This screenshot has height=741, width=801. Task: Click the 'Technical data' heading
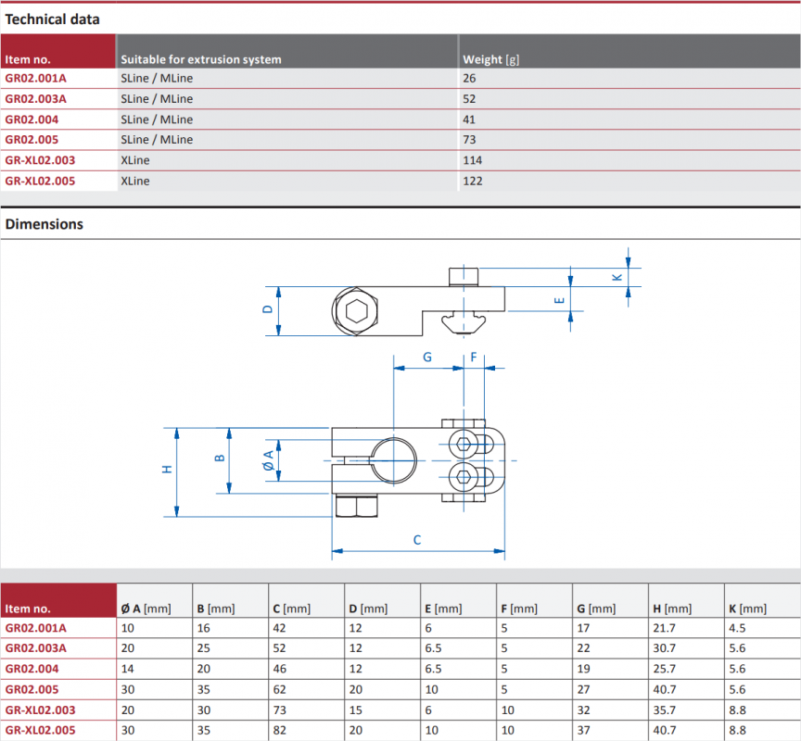pyautogui.click(x=52, y=19)
